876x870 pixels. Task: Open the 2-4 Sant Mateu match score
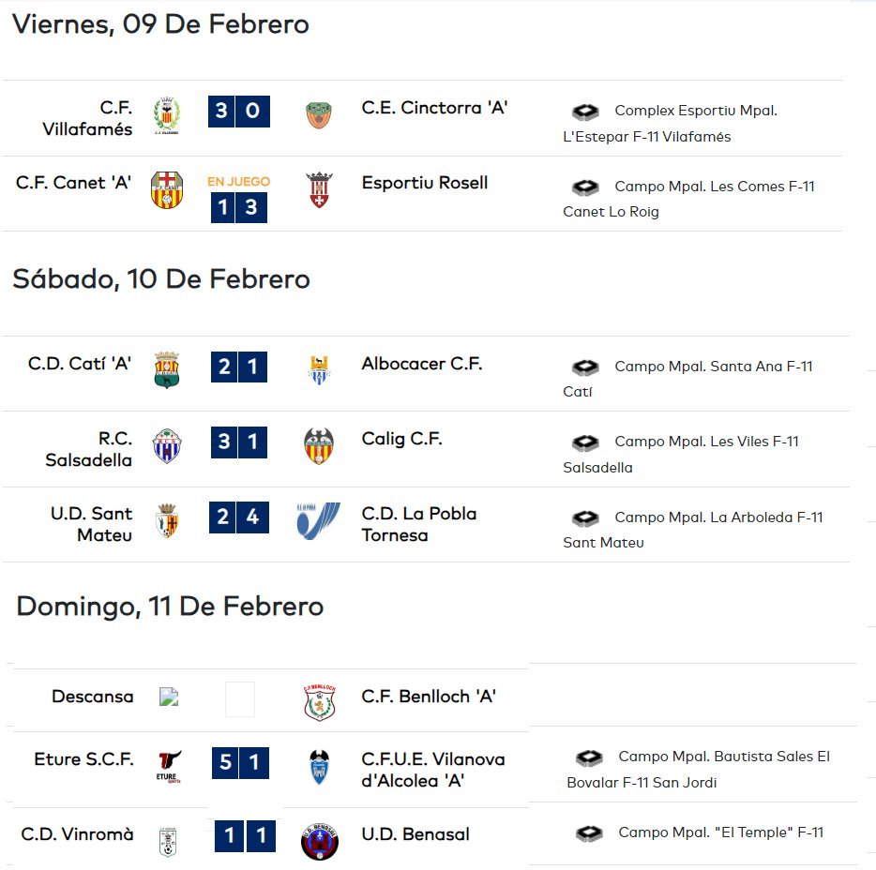click(239, 517)
